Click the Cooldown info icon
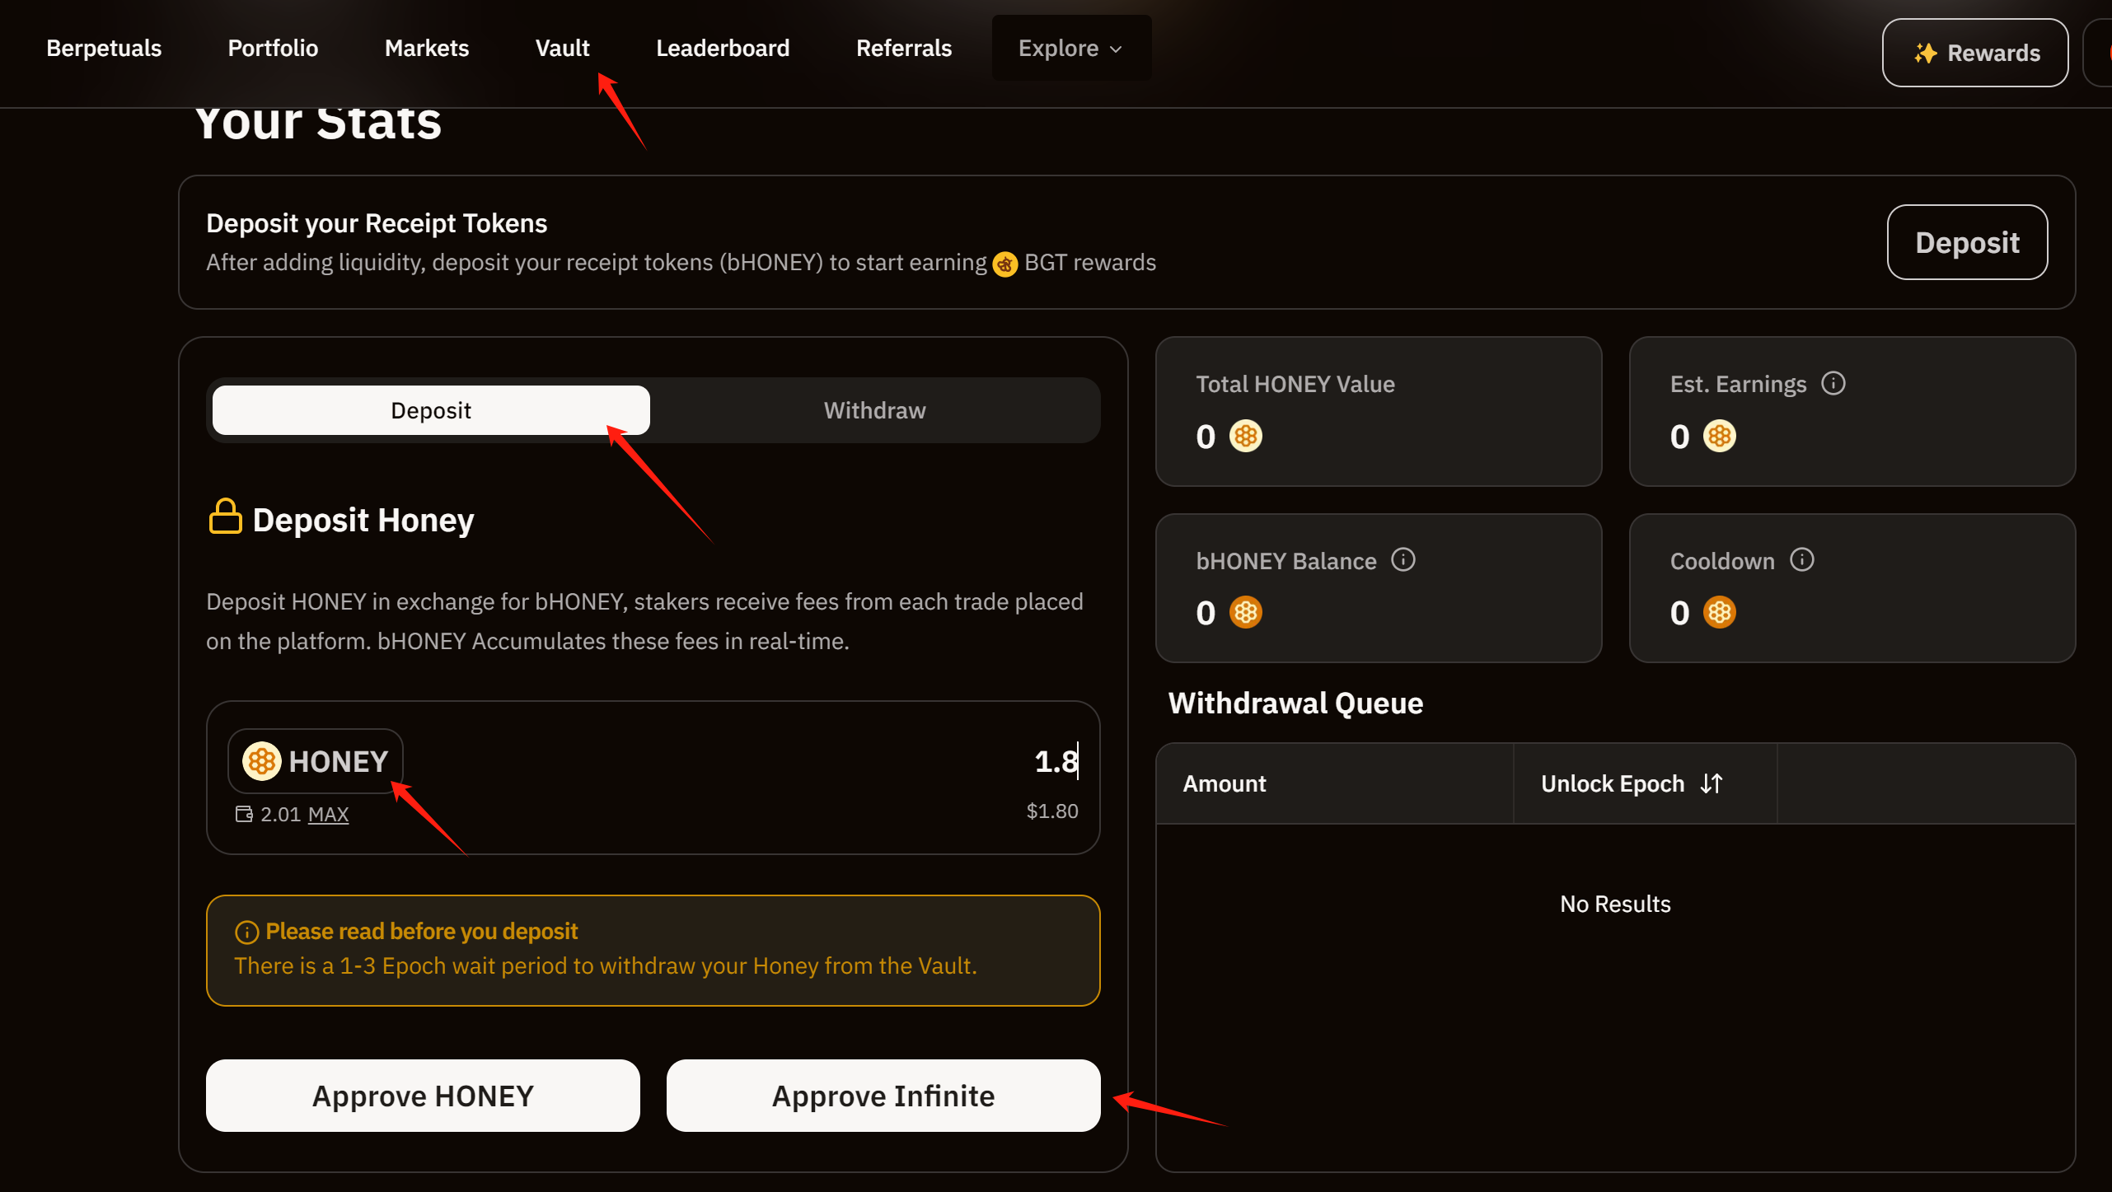Image resolution: width=2112 pixels, height=1192 pixels. (1801, 560)
